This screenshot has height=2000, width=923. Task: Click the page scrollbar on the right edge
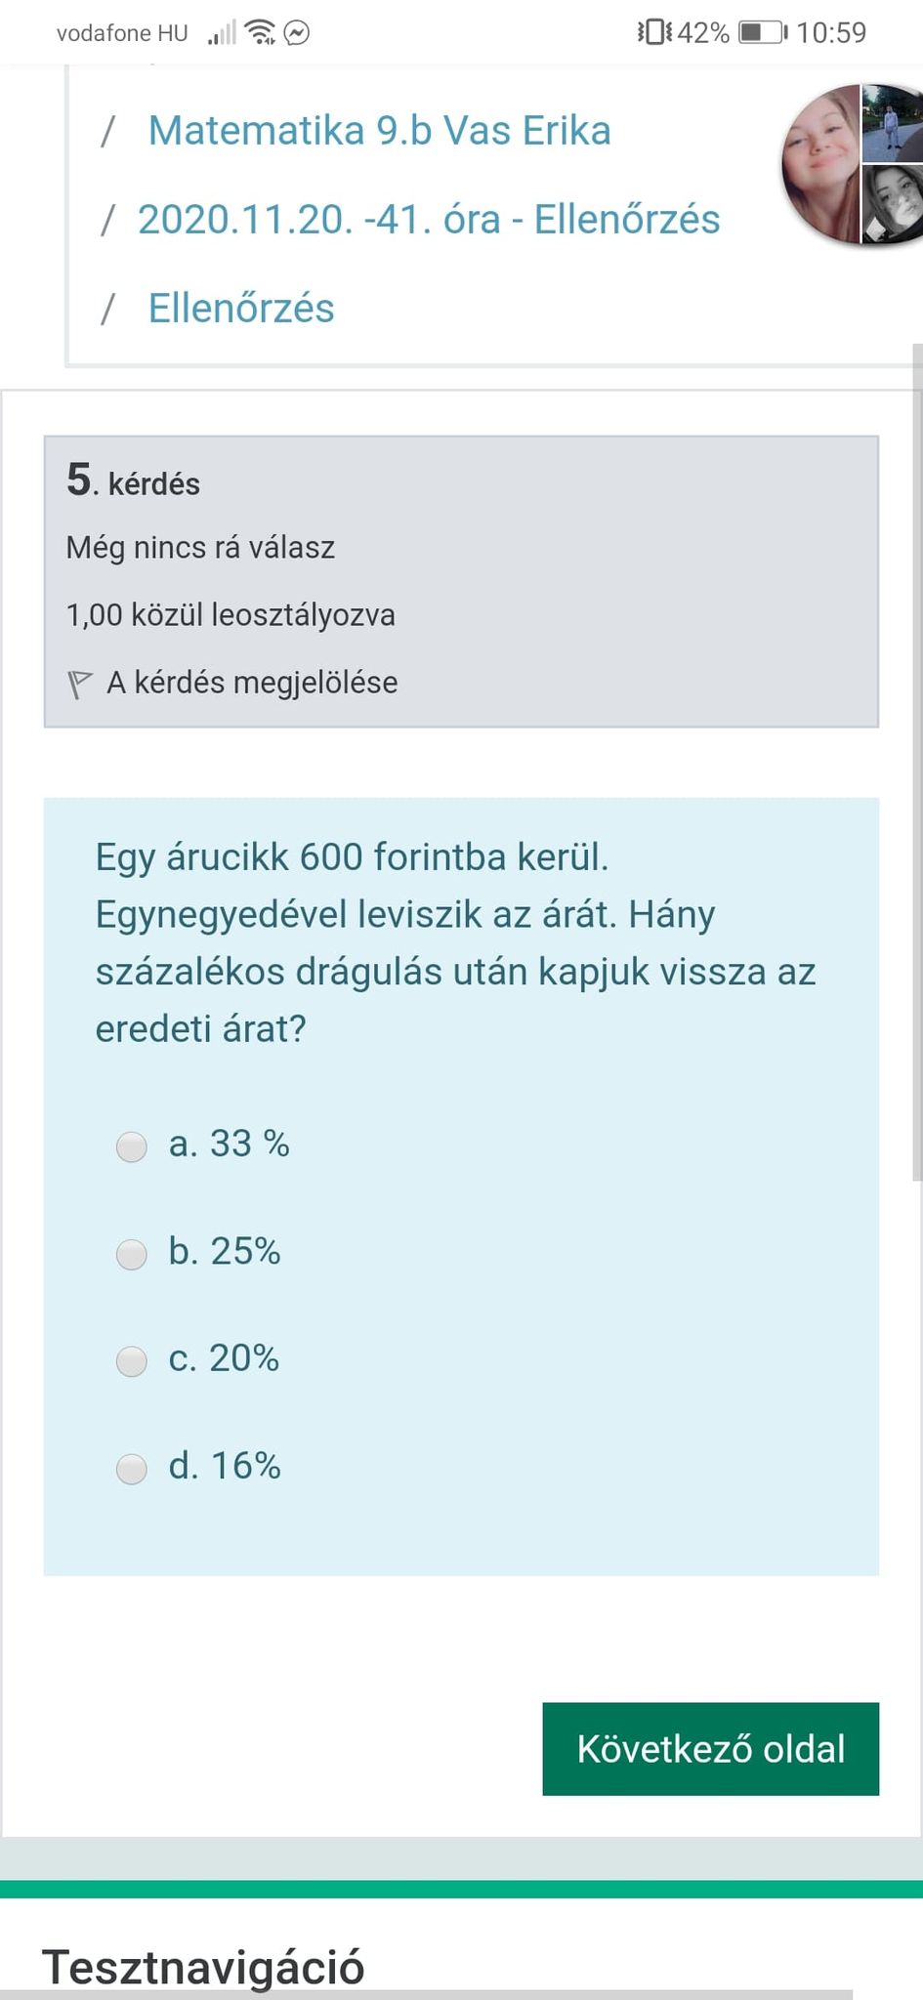click(x=916, y=762)
